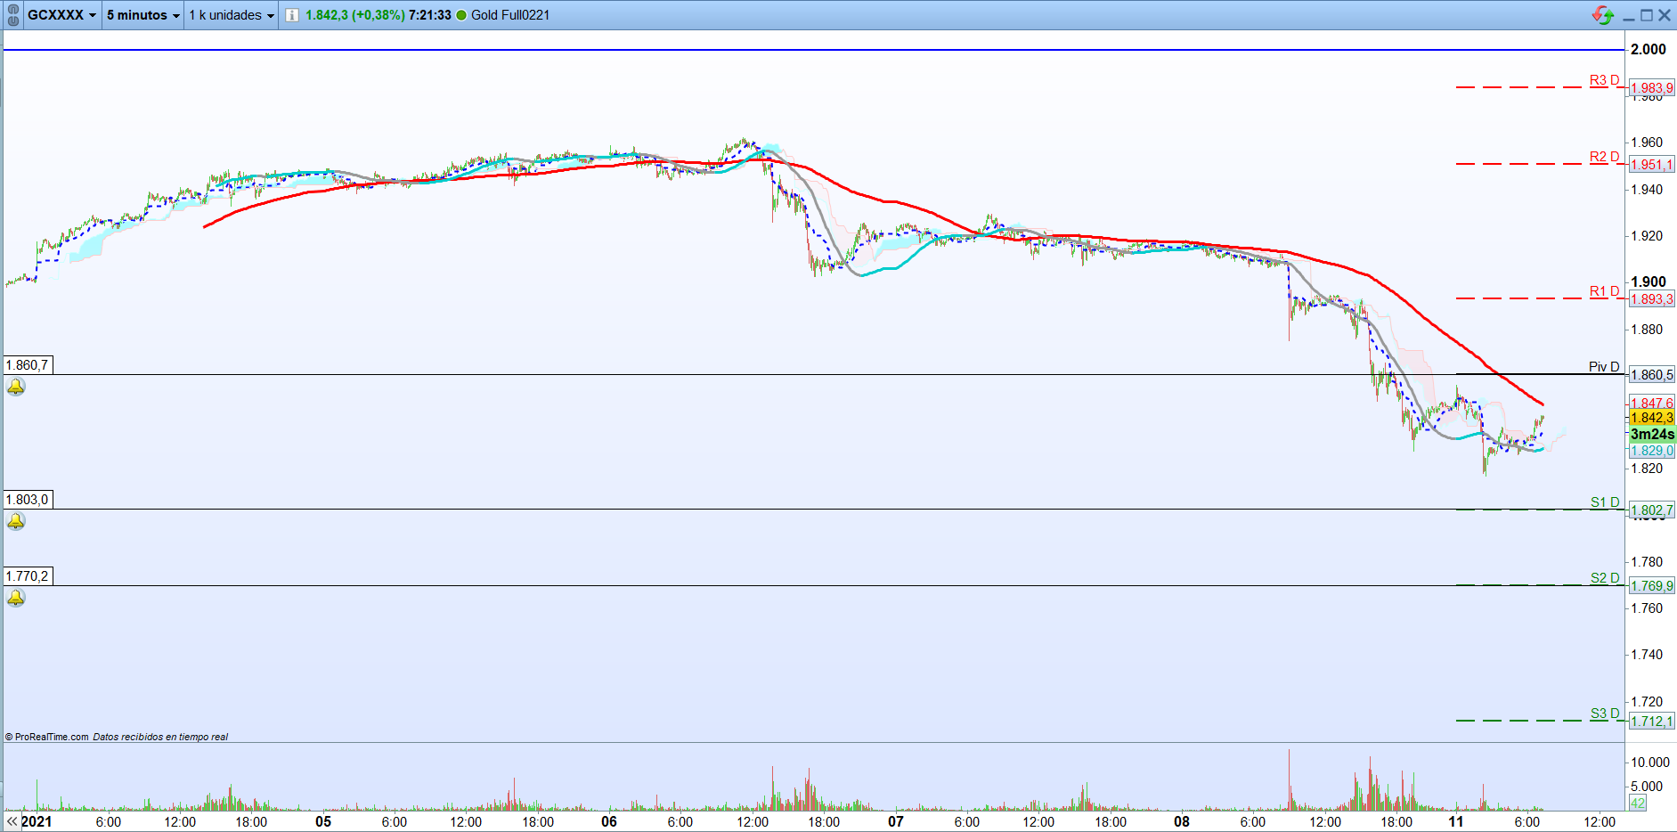This screenshot has width=1677, height=832.
Task: Click the S2 D support label
Action: (x=1605, y=578)
